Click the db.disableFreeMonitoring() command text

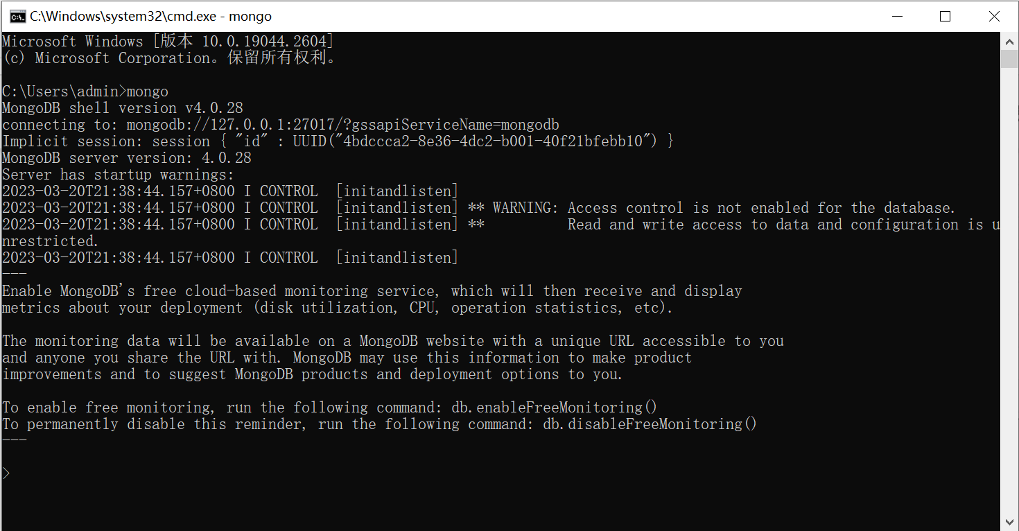(x=650, y=424)
